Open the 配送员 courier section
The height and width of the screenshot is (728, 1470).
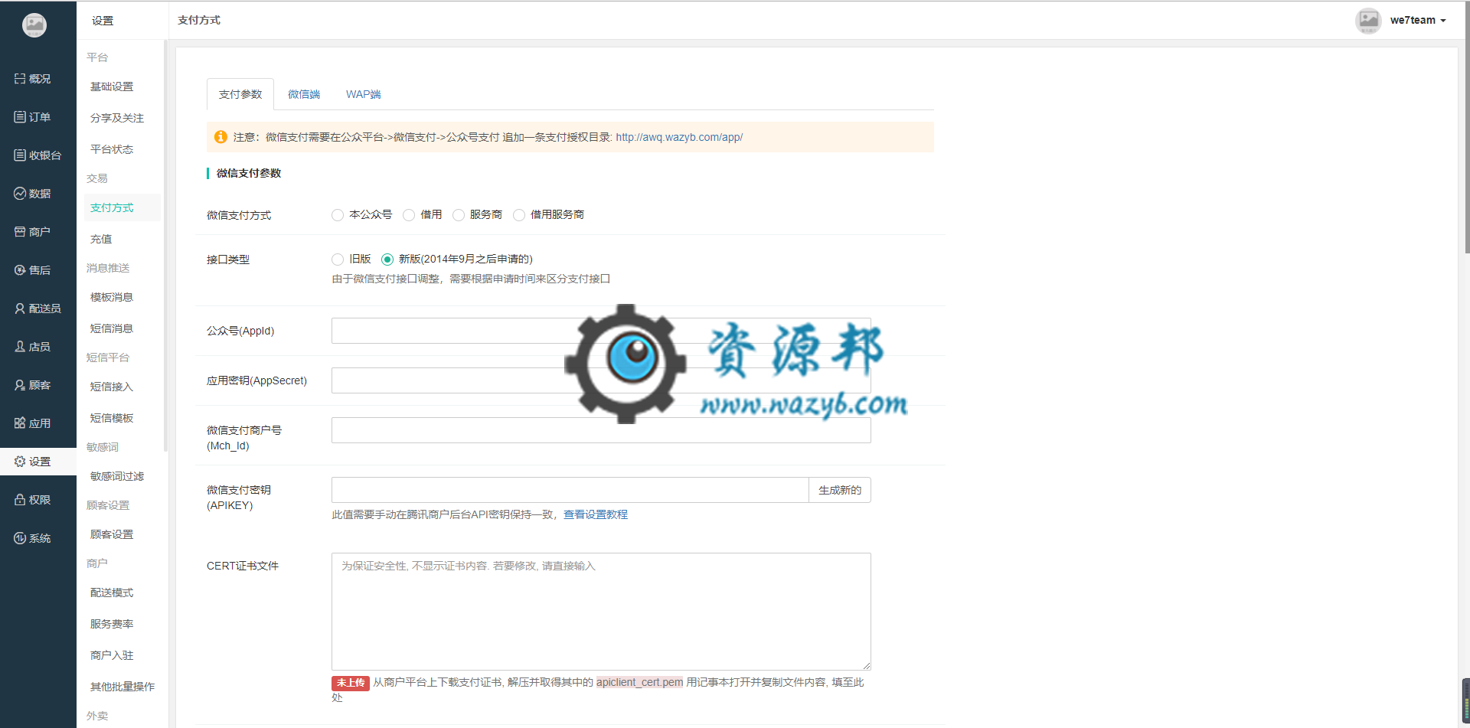pyautogui.click(x=38, y=309)
